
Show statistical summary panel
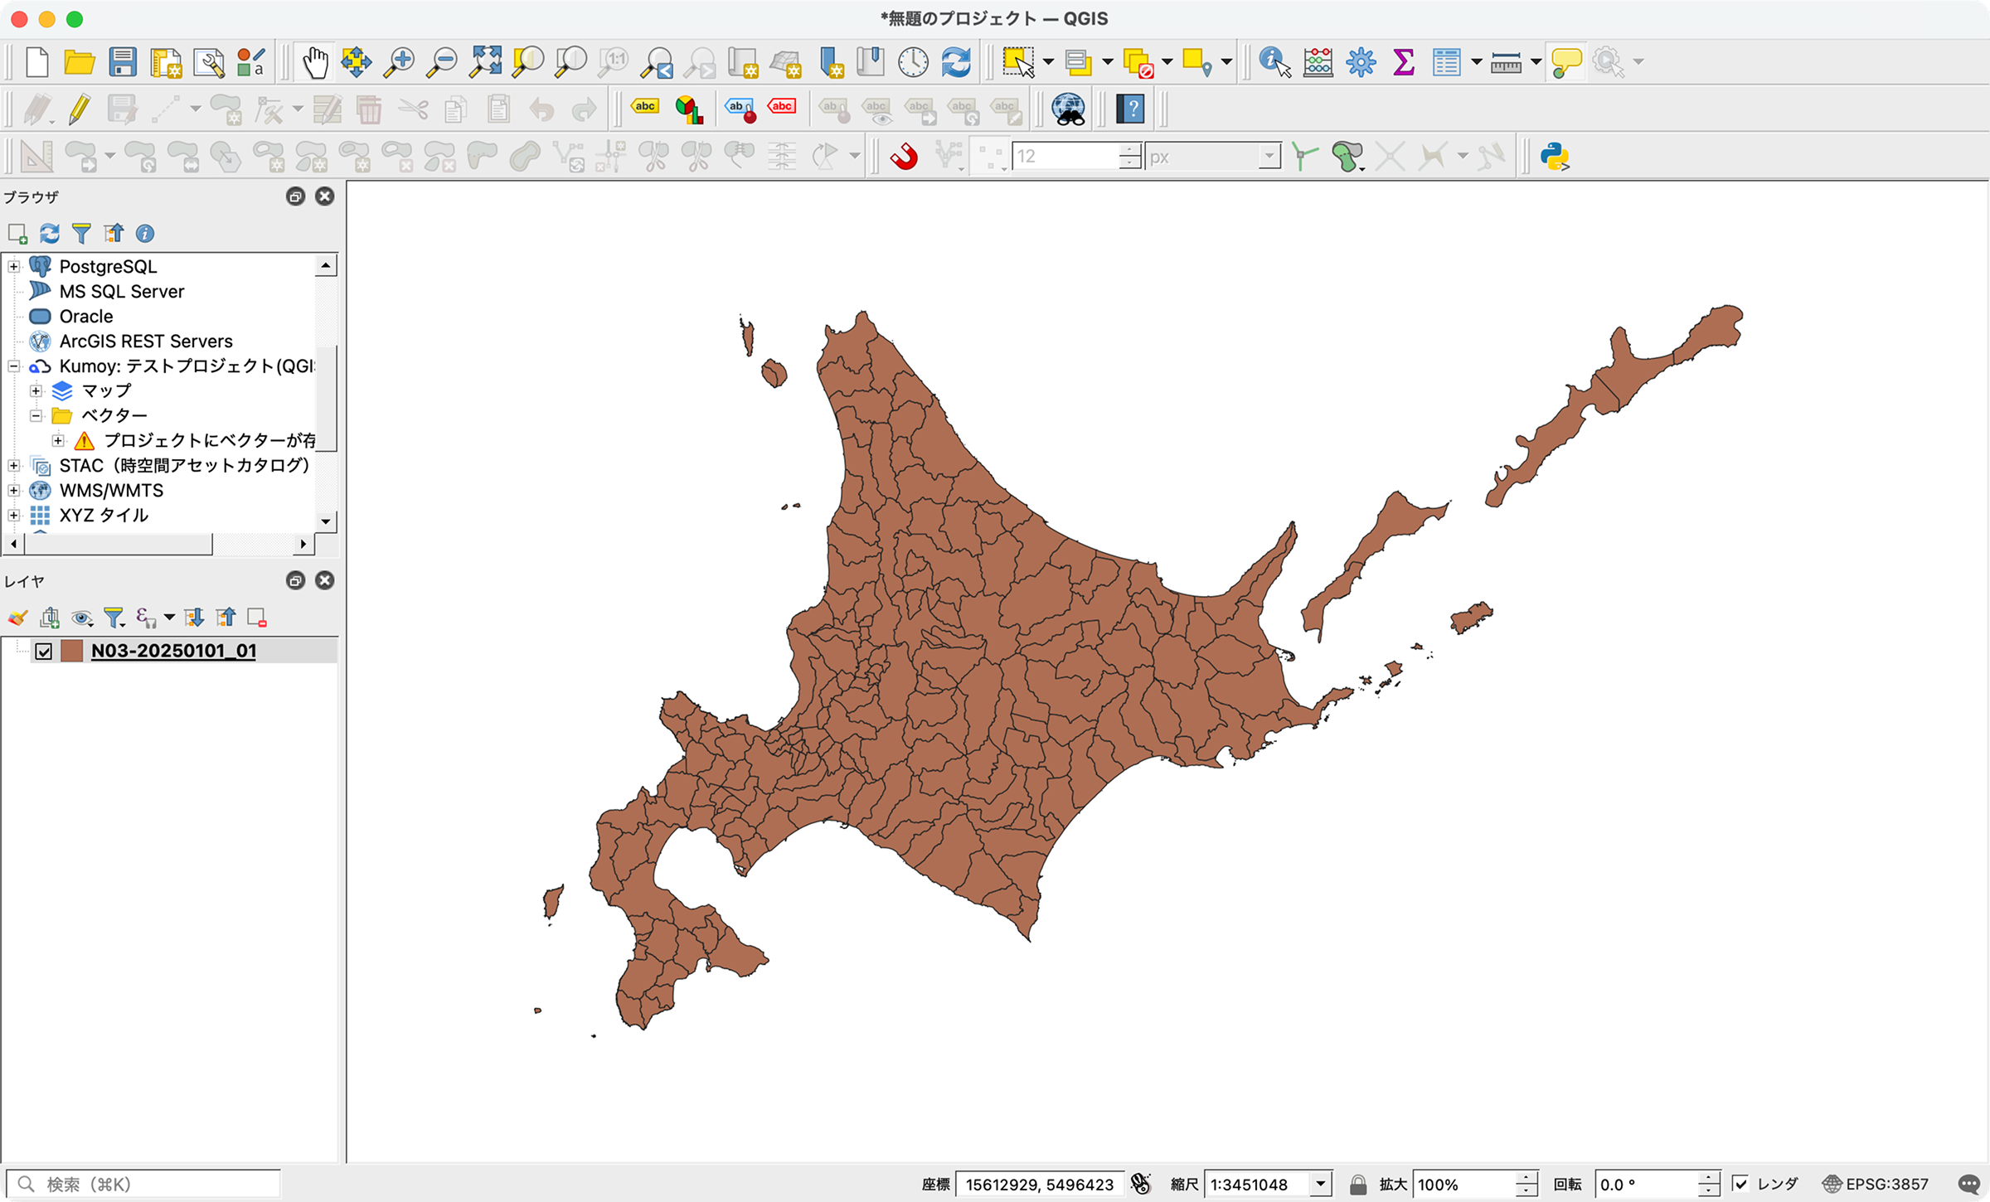point(1403,61)
